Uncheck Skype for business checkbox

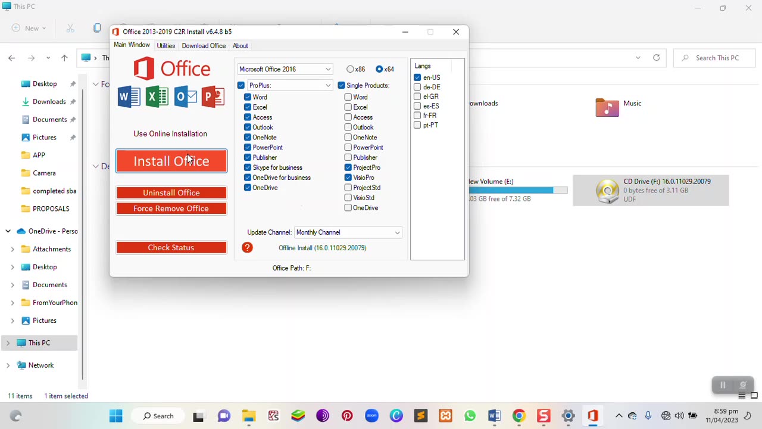(248, 167)
